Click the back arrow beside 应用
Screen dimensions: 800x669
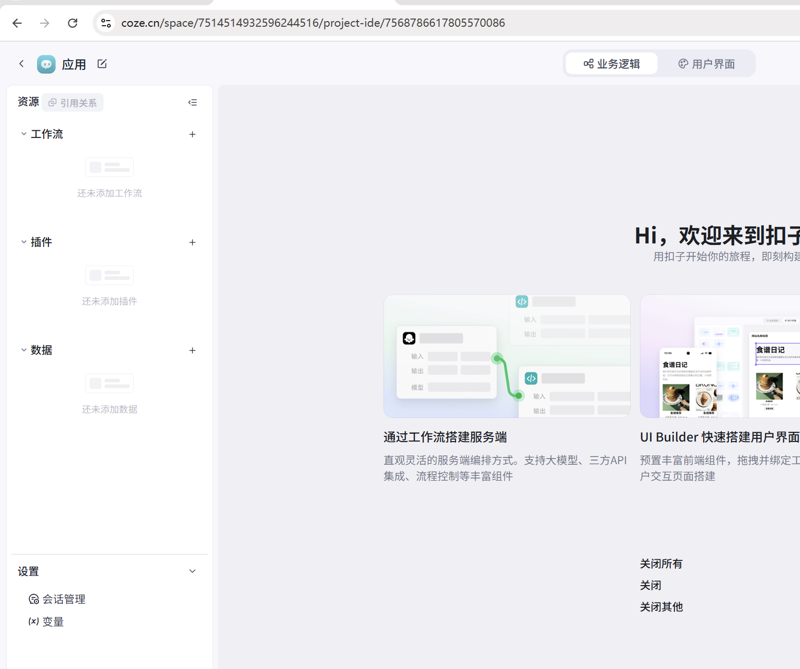click(x=21, y=63)
